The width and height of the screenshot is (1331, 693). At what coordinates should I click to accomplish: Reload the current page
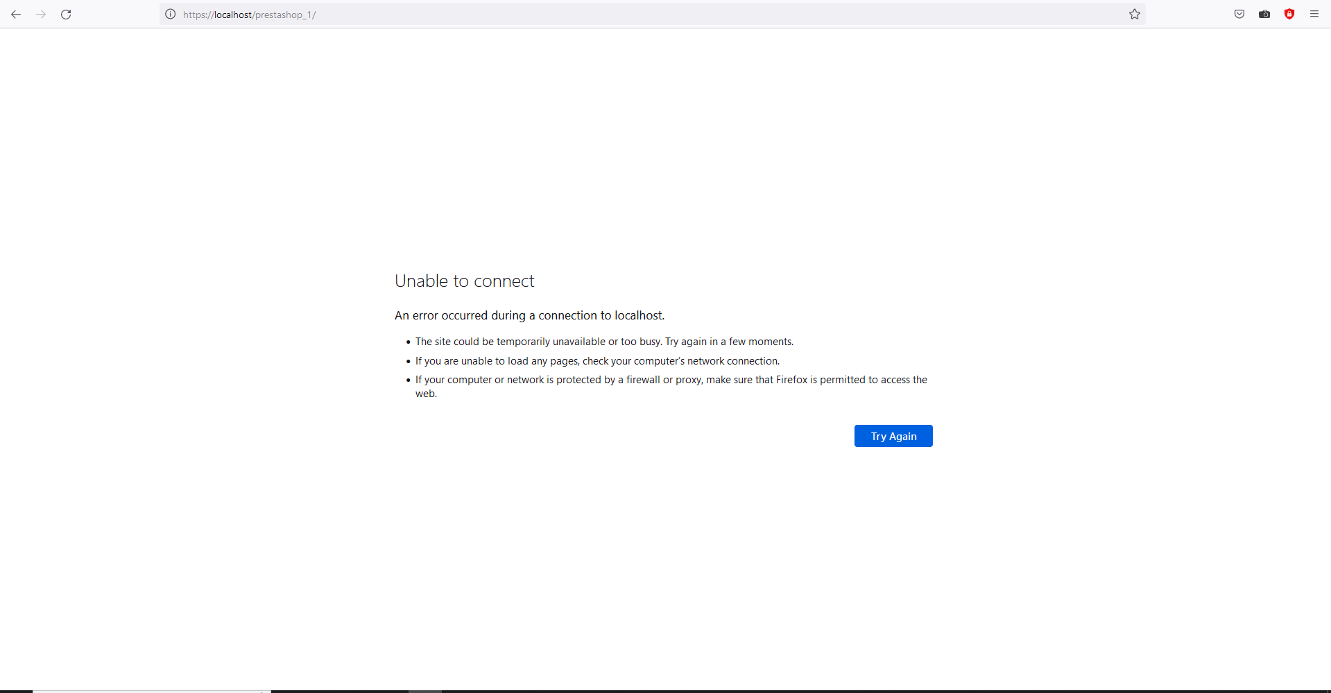pyautogui.click(x=66, y=14)
